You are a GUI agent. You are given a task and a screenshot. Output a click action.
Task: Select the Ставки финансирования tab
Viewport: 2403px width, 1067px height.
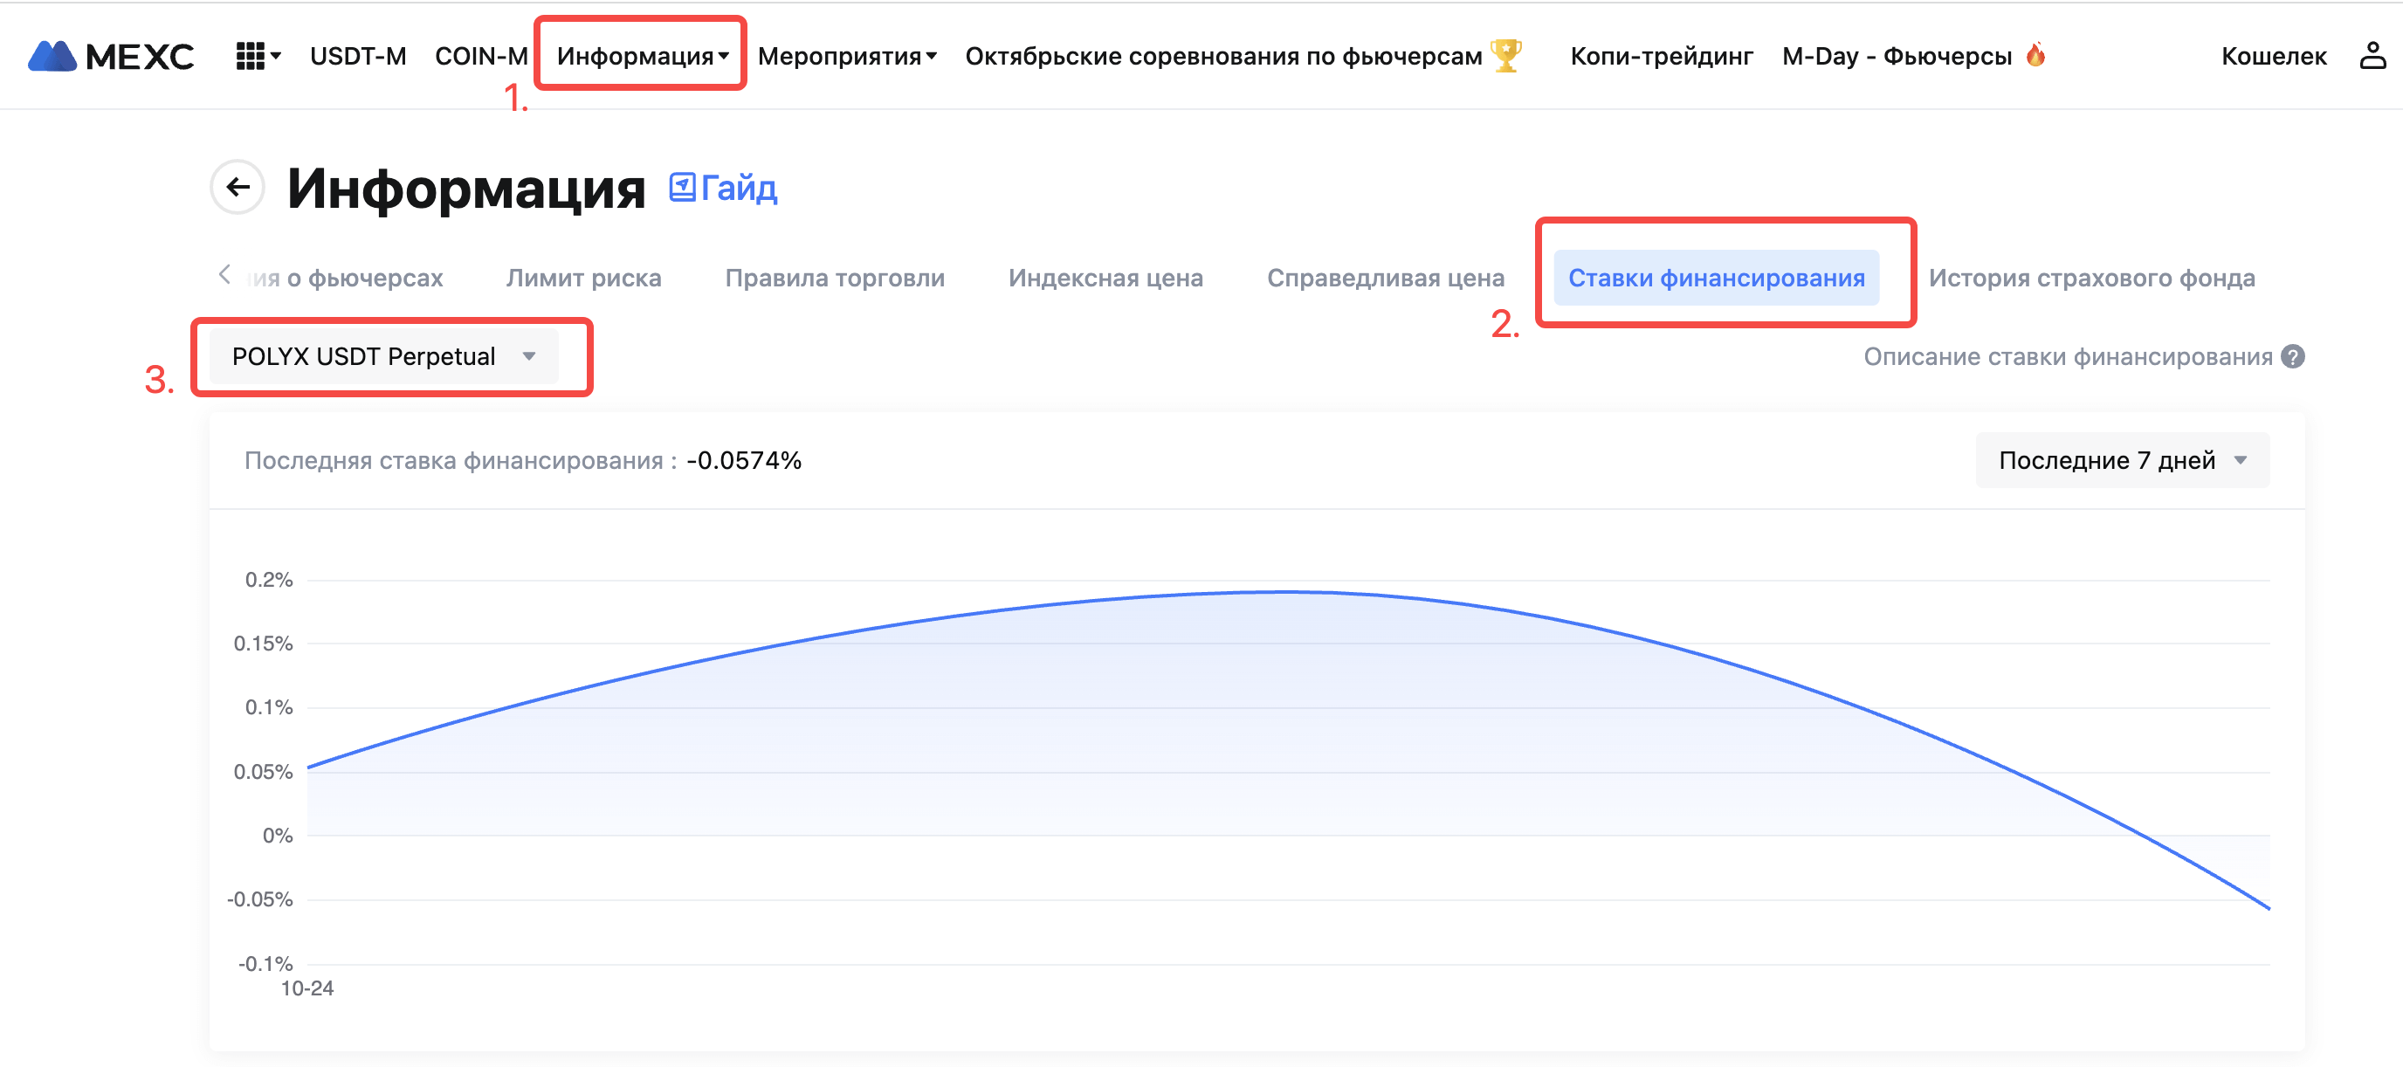[x=1716, y=278]
